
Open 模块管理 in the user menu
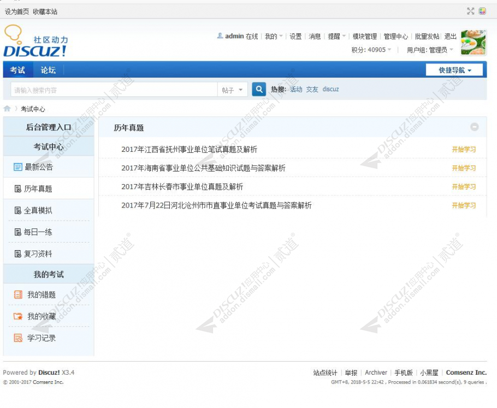[364, 37]
